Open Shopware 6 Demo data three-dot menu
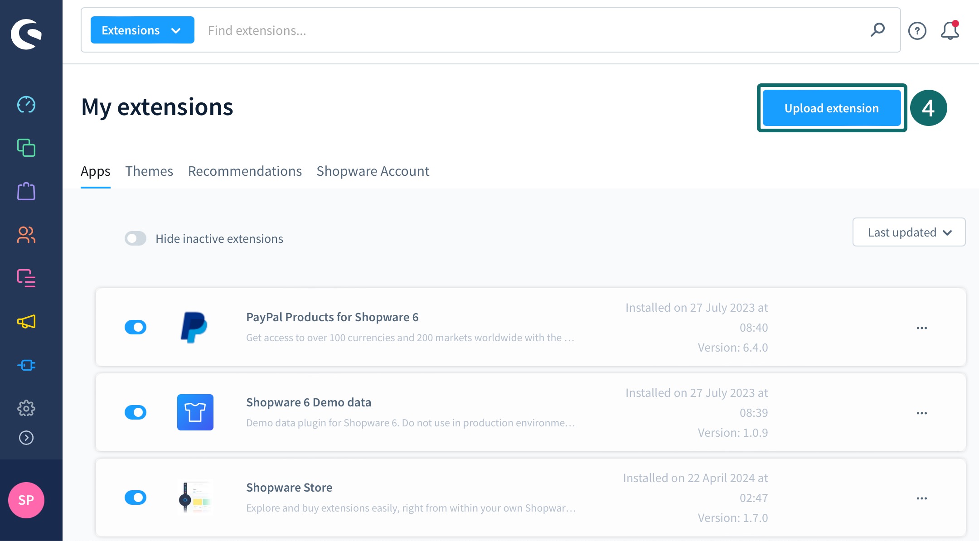The width and height of the screenshot is (979, 541). click(922, 413)
